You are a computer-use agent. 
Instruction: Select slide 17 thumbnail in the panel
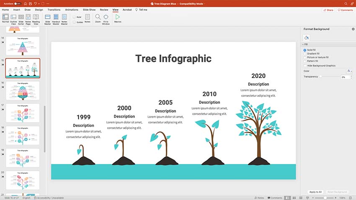pyautogui.click(x=23, y=113)
